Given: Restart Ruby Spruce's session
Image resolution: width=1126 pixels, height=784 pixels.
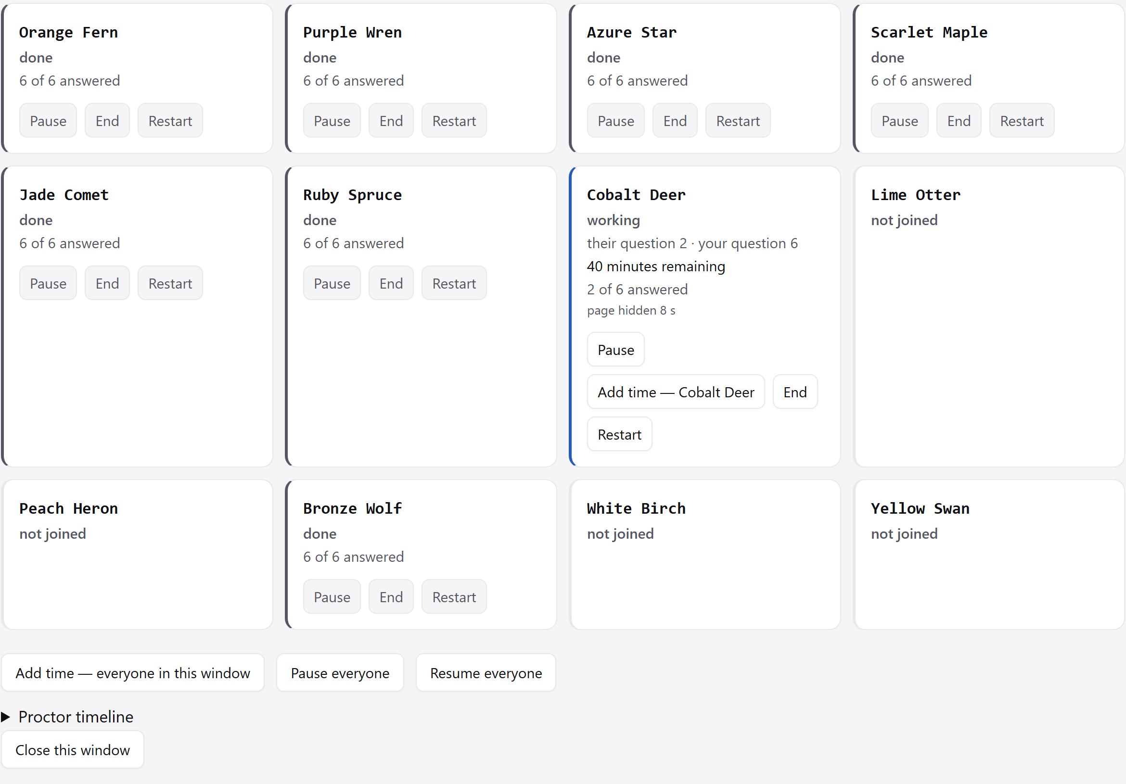Looking at the screenshot, I should coord(454,283).
